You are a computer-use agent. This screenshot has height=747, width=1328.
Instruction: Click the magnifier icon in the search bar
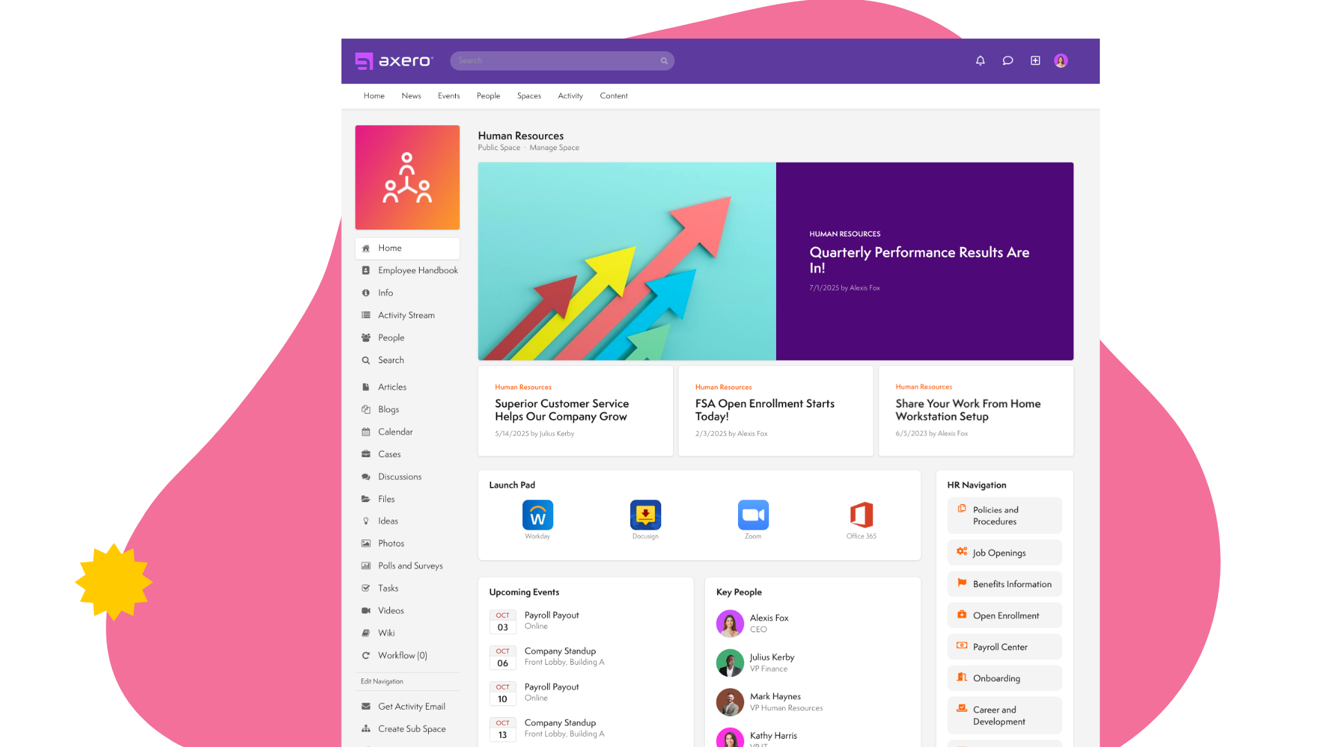coord(663,60)
